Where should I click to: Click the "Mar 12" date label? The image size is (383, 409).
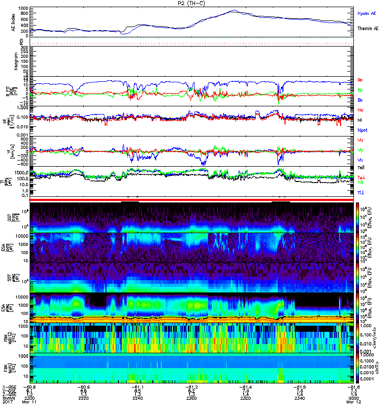point(353,402)
